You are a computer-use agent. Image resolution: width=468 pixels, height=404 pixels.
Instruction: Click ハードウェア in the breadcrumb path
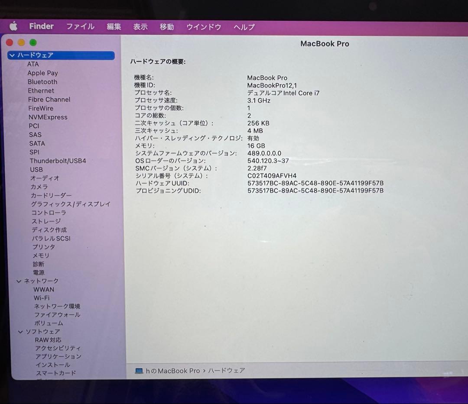tap(226, 370)
